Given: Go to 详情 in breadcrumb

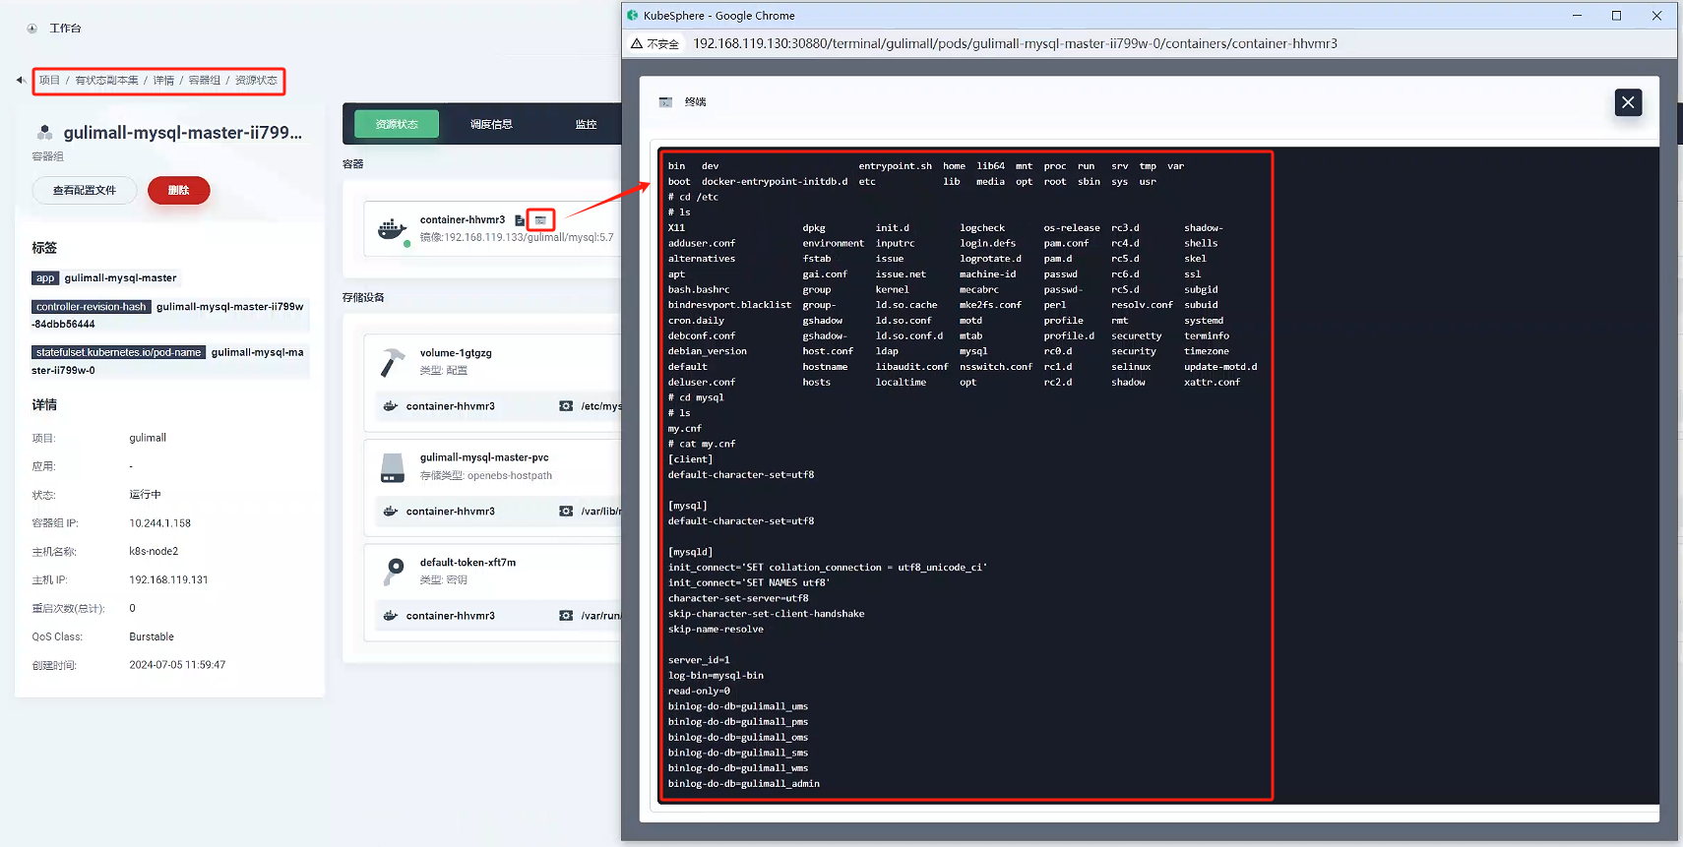Looking at the screenshot, I should [x=163, y=81].
